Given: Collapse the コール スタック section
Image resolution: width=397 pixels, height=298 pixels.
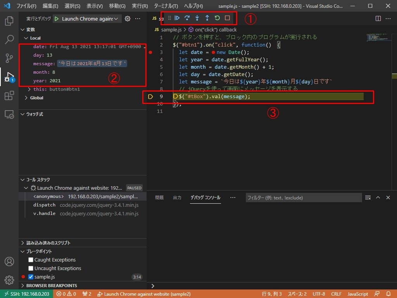Looking at the screenshot, I should pos(22,180).
